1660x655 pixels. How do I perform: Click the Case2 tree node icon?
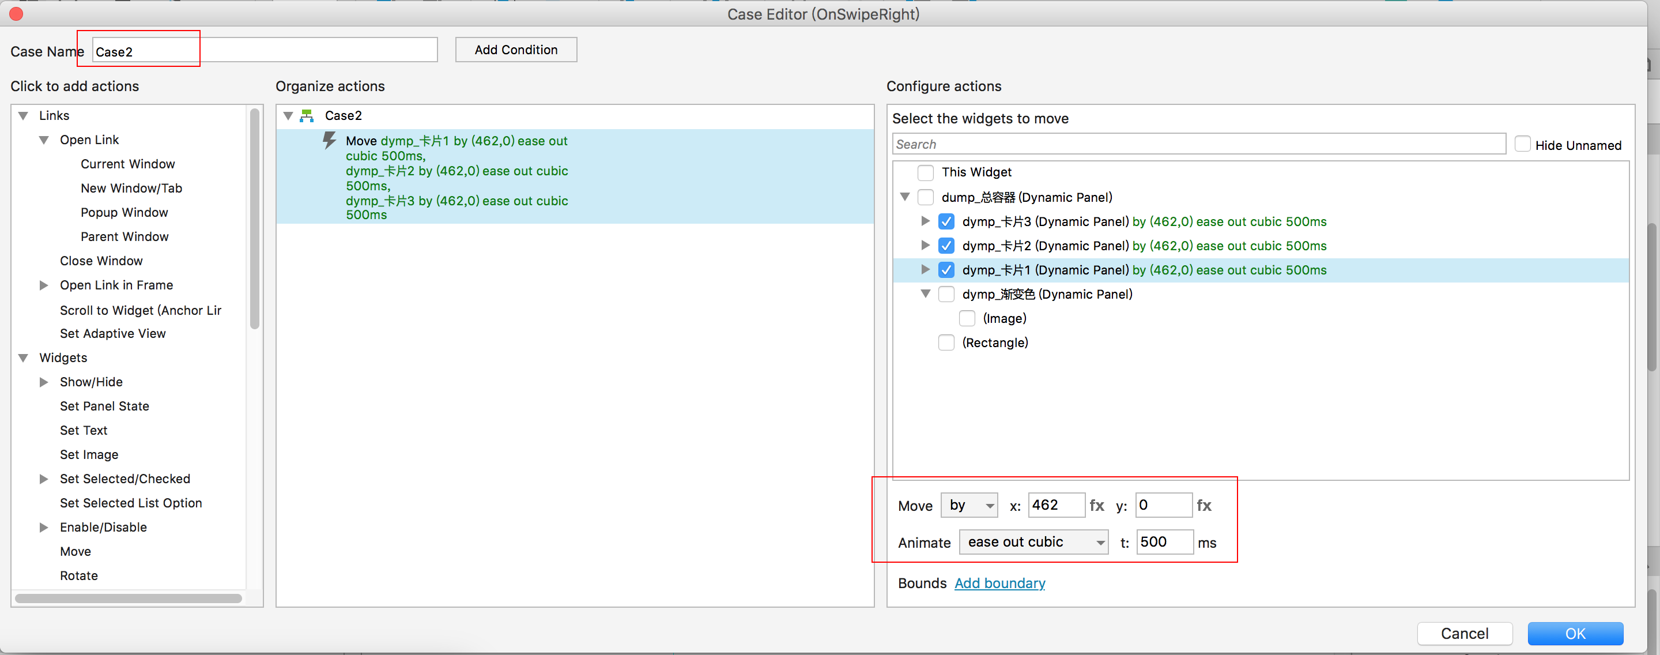coord(307,116)
